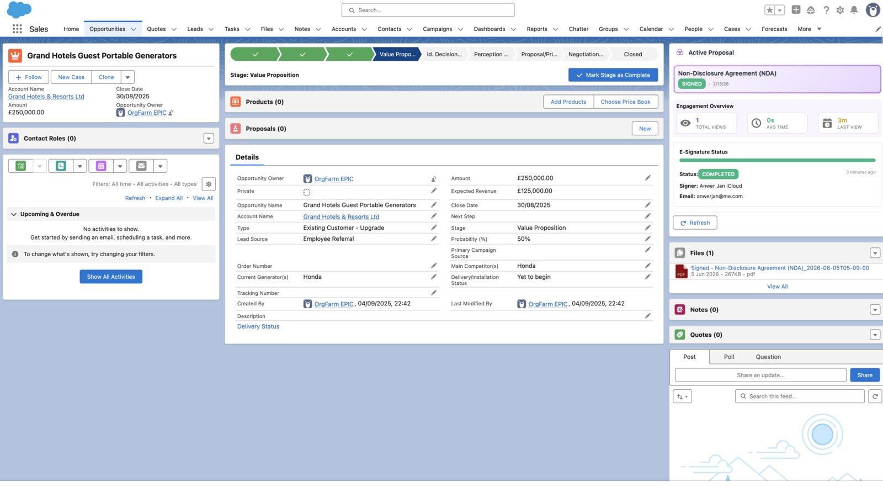Open more actions dropdown beside Clone

[127, 77]
